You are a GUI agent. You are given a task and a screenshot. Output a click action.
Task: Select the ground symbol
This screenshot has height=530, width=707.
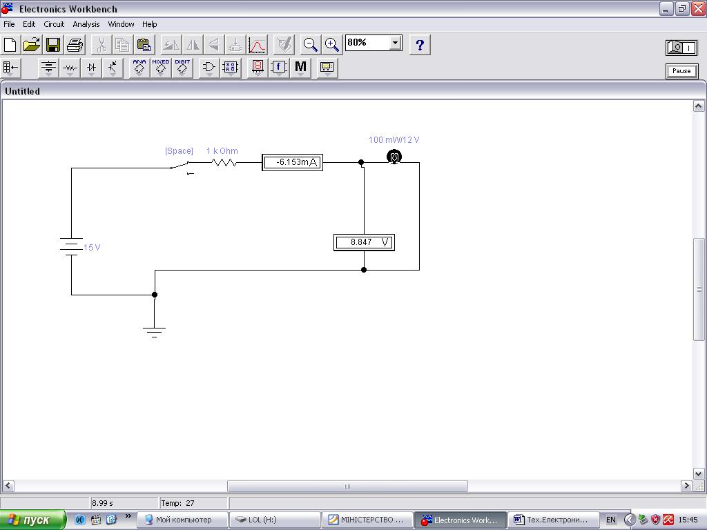tap(154, 332)
